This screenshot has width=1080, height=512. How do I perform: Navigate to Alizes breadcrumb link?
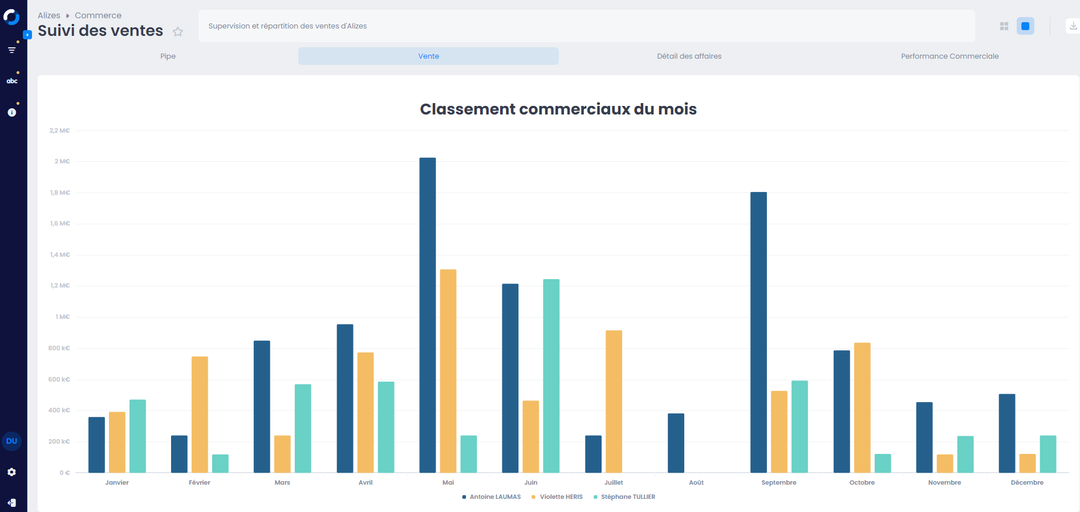point(49,15)
